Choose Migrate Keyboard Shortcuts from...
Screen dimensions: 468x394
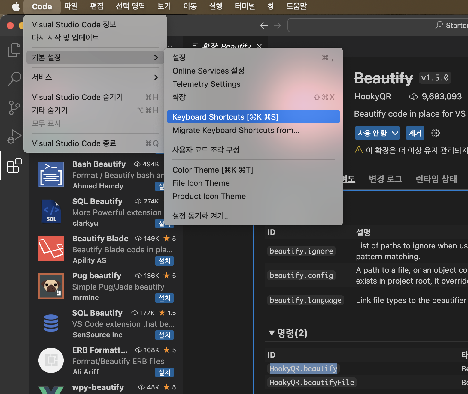(254, 130)
